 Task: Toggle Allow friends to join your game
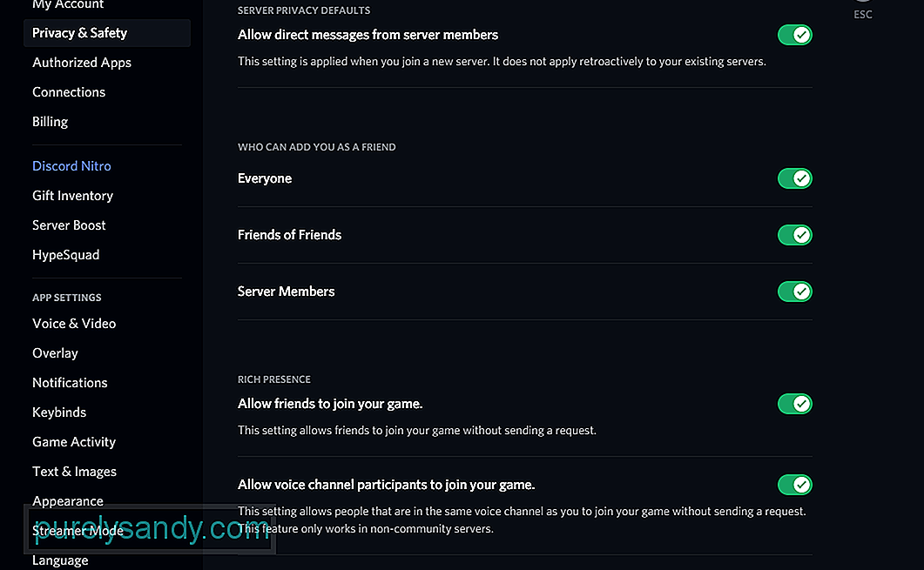click(794, 404)
